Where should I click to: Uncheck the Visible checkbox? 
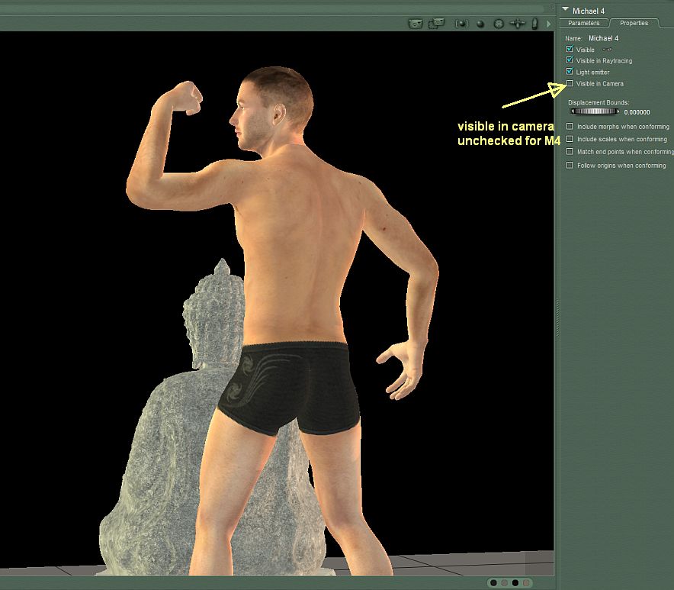point(570,50)
